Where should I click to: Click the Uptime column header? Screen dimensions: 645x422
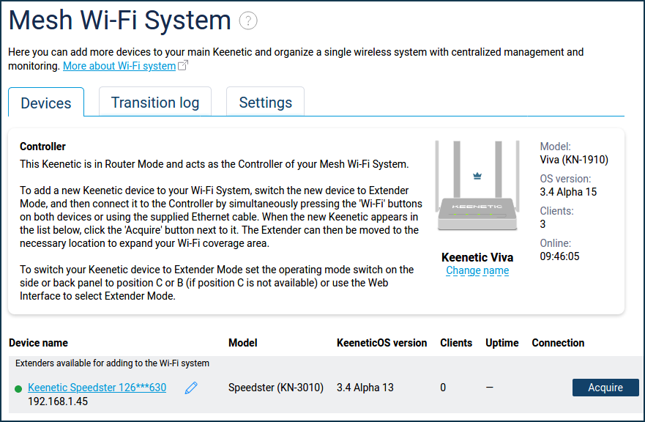click(502, 343)
